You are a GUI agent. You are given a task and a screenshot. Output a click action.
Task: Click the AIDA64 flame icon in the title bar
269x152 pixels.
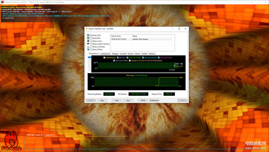87,29
